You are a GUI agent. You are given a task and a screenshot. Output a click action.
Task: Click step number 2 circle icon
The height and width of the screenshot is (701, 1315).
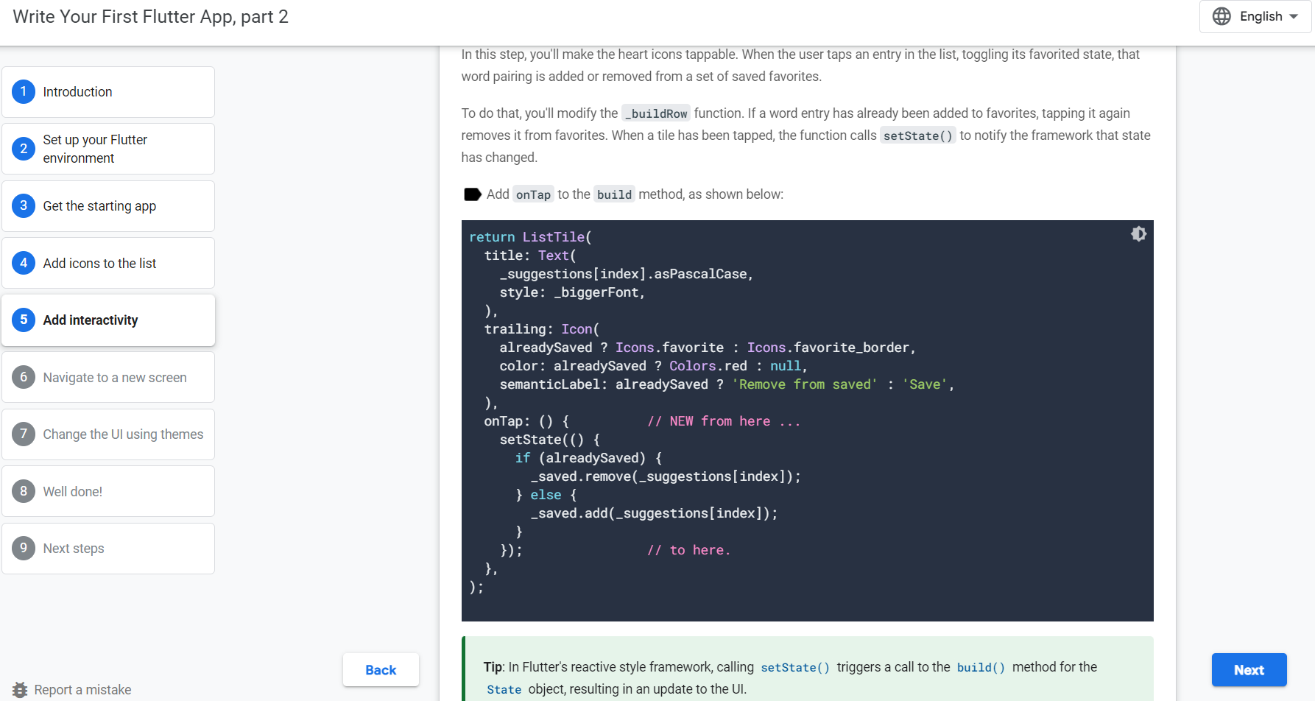[x=24, y=149]
